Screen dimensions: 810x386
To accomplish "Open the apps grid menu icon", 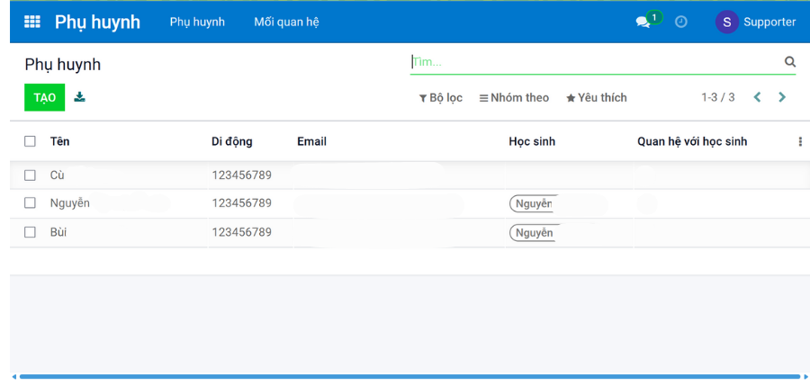I will (x=32, y=22).
